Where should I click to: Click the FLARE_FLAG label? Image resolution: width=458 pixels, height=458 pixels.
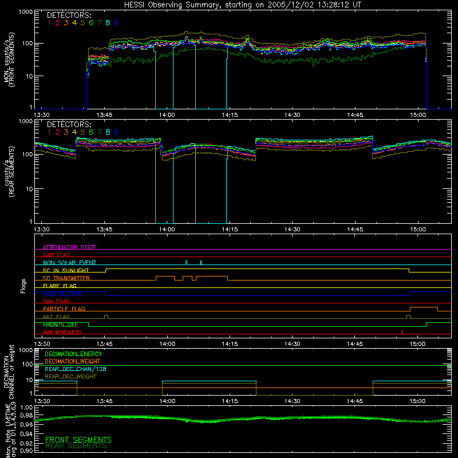[x=60, y=286]
